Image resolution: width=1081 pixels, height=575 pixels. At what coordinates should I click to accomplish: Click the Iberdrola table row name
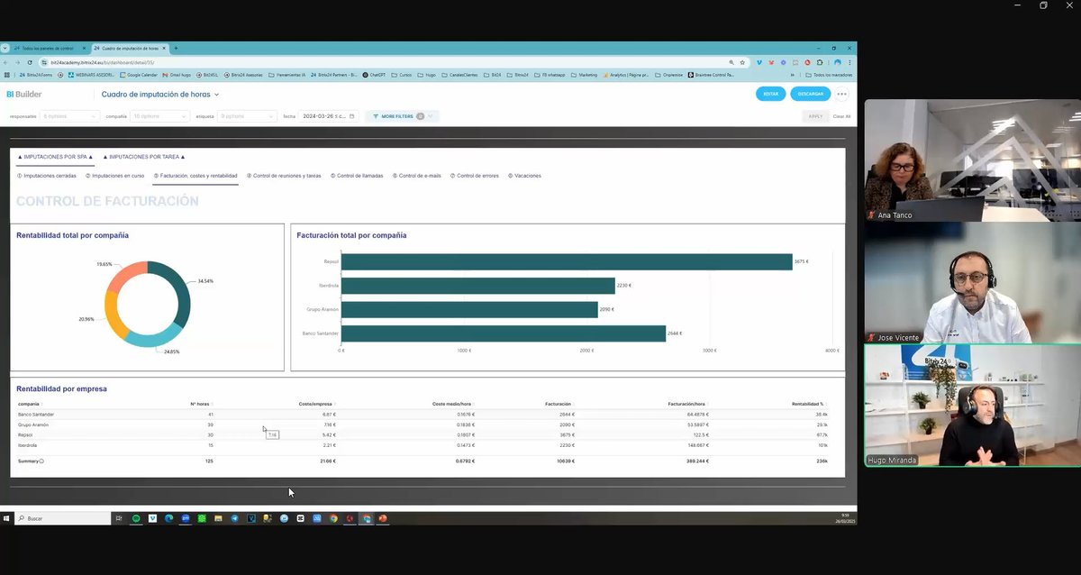coord(27,445)
